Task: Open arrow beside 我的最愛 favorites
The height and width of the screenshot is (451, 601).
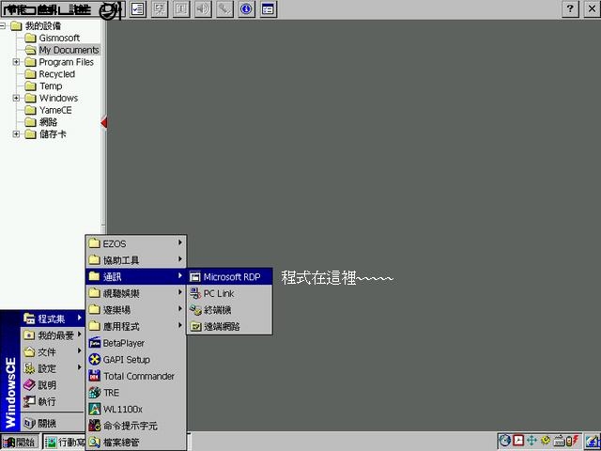Action: click(79, 334)
